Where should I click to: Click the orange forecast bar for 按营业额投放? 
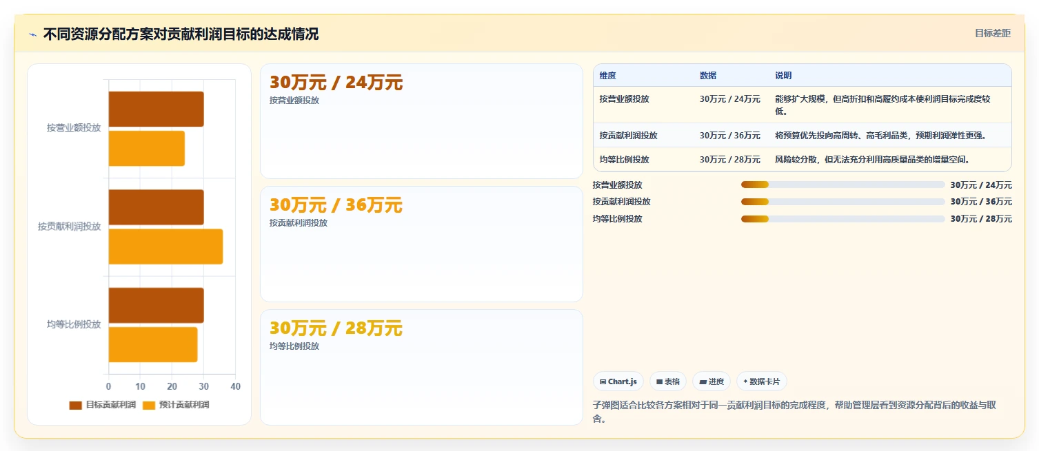[x=147, y=148]
